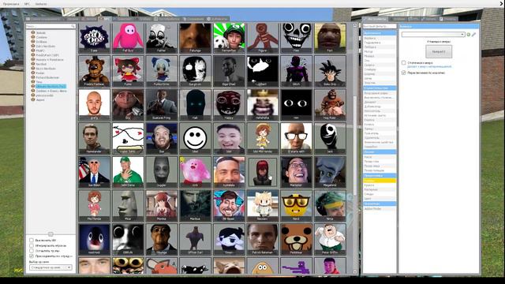Spawn the Officer Earl nextbot
Image resolution: width=505 pixels, height=284 pixels.
(195, 239)
